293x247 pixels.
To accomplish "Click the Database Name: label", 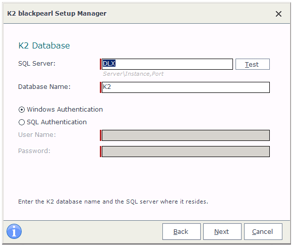I will coord(44,87).
